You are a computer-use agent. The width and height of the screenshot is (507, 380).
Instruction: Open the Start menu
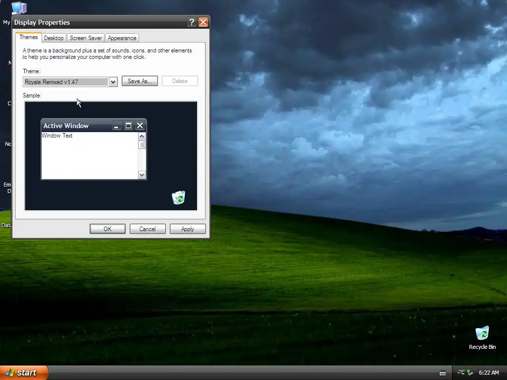(24, 373)
